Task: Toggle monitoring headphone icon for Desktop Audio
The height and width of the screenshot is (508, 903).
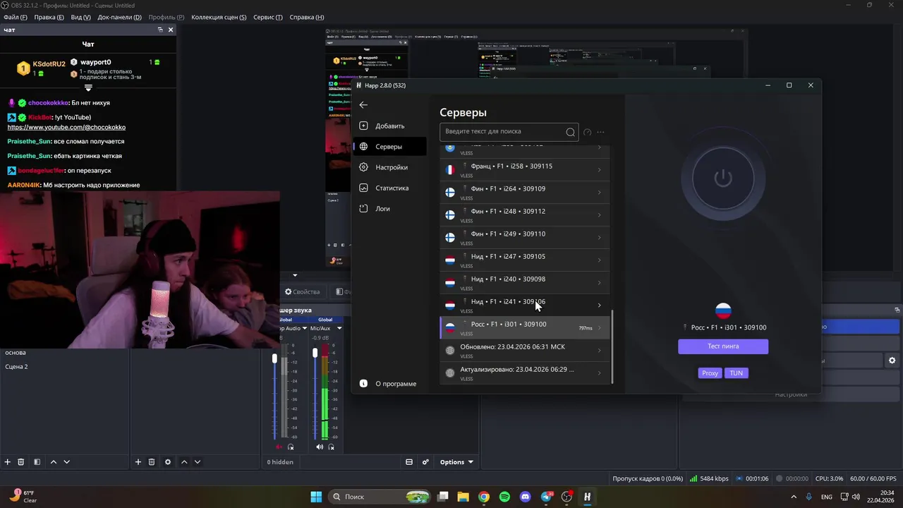Action: (291, 447)
